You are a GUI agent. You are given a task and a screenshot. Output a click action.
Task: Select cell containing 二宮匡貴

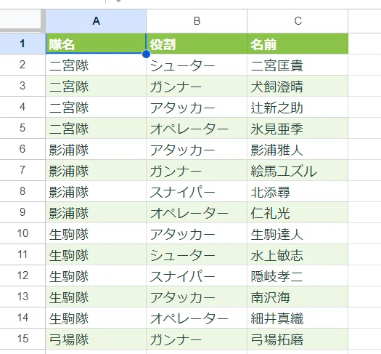tap(298, 65)
